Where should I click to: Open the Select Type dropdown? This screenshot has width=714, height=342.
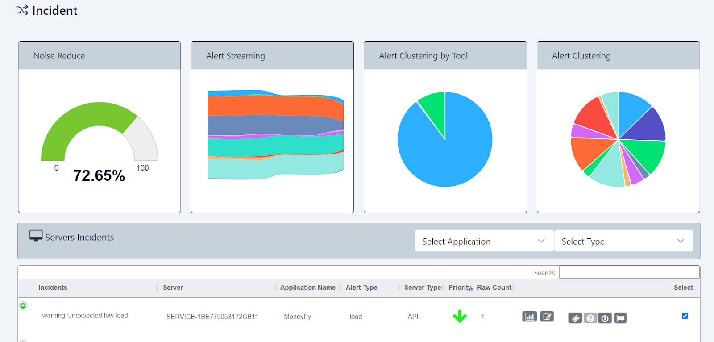623,241
